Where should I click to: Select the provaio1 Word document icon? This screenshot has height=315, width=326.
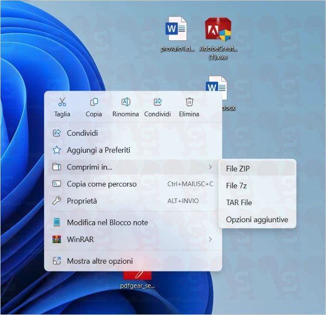pyautogui.click(x=176, y=30)
